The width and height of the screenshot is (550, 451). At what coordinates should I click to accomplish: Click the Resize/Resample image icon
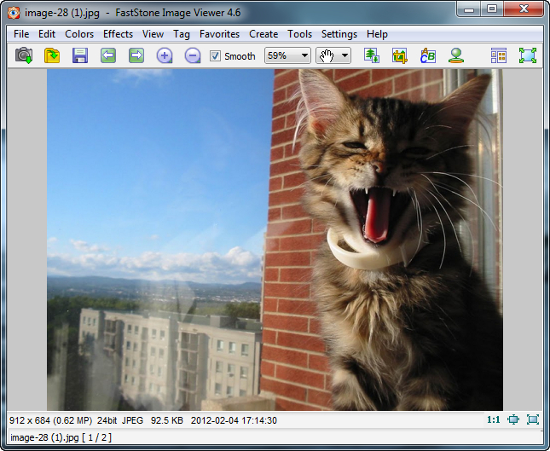coord(372,55)
